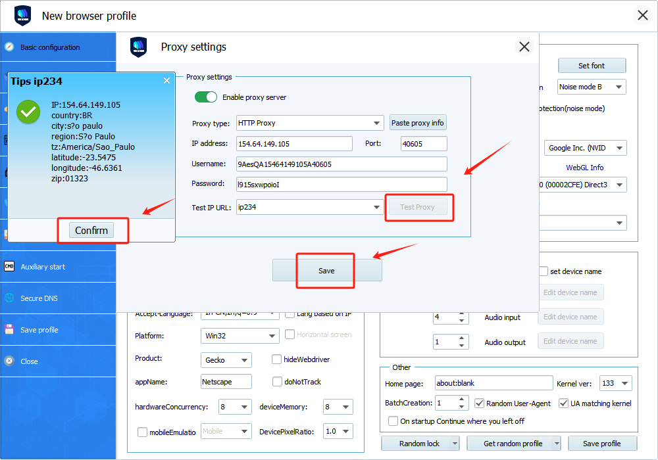Image resolution: width=658 pixels, height=460 pixels.
Task: Click the Basic configuration compass icon
Action: pyautogui.click(x=9, y=47)
